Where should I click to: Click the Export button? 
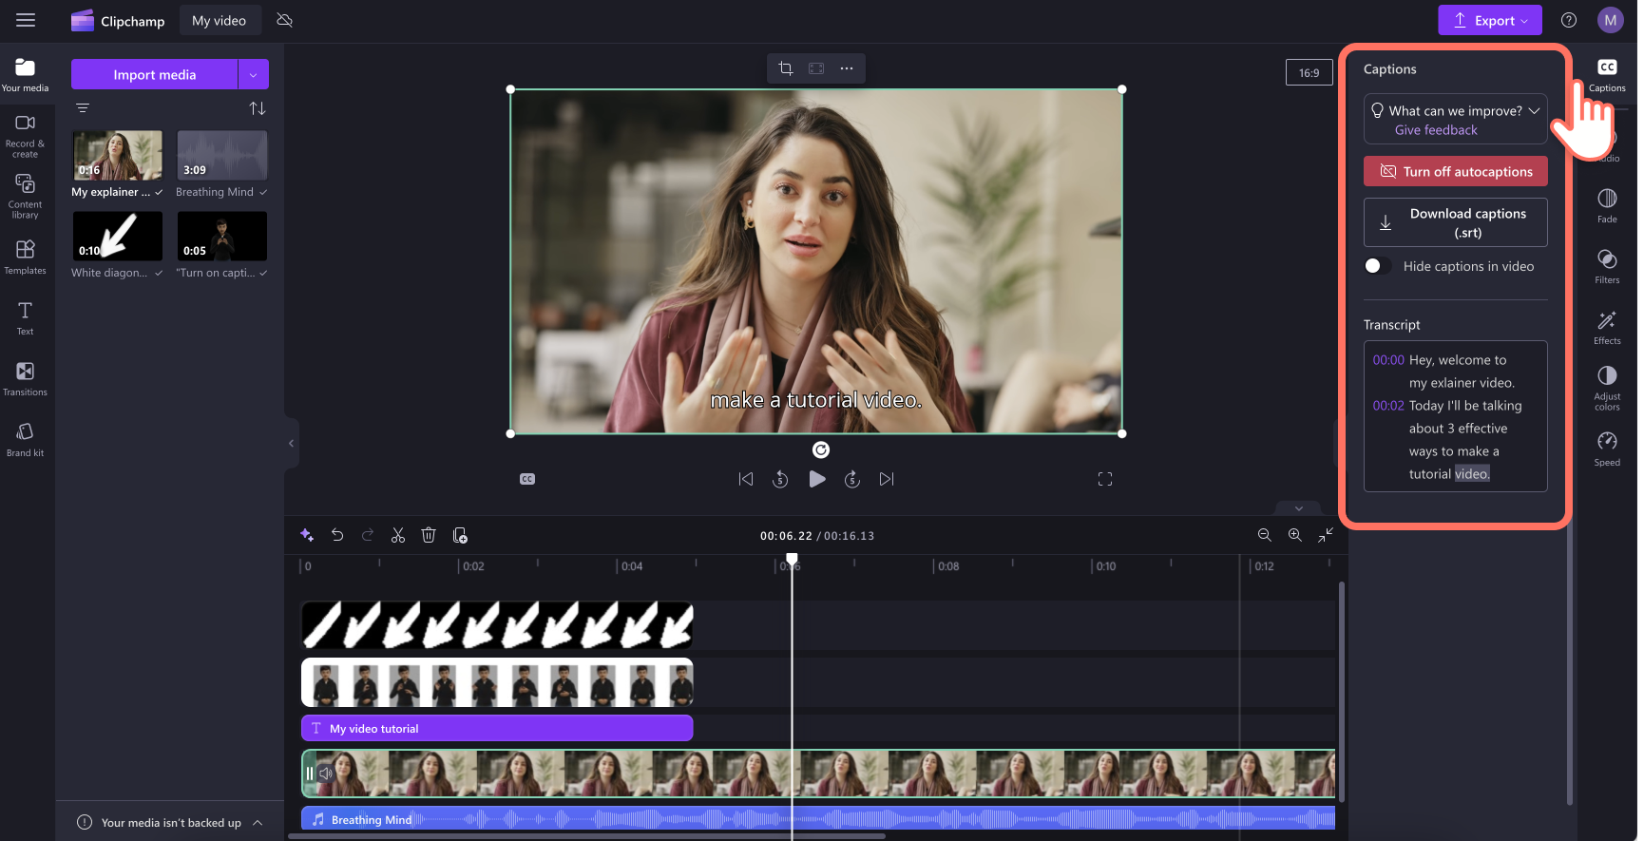(x=1489, y=20)
